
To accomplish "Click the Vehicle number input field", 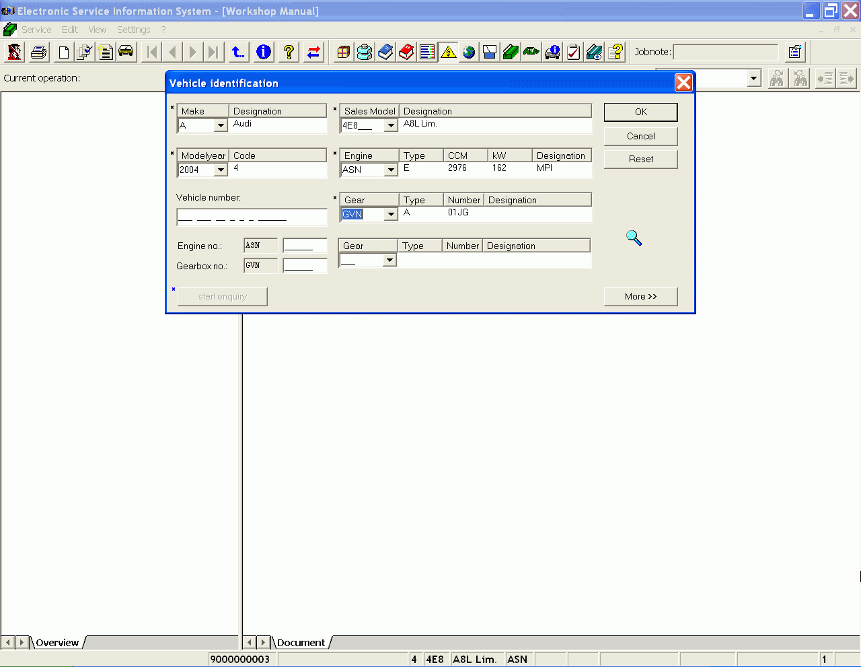I will (x=252, y=217).
